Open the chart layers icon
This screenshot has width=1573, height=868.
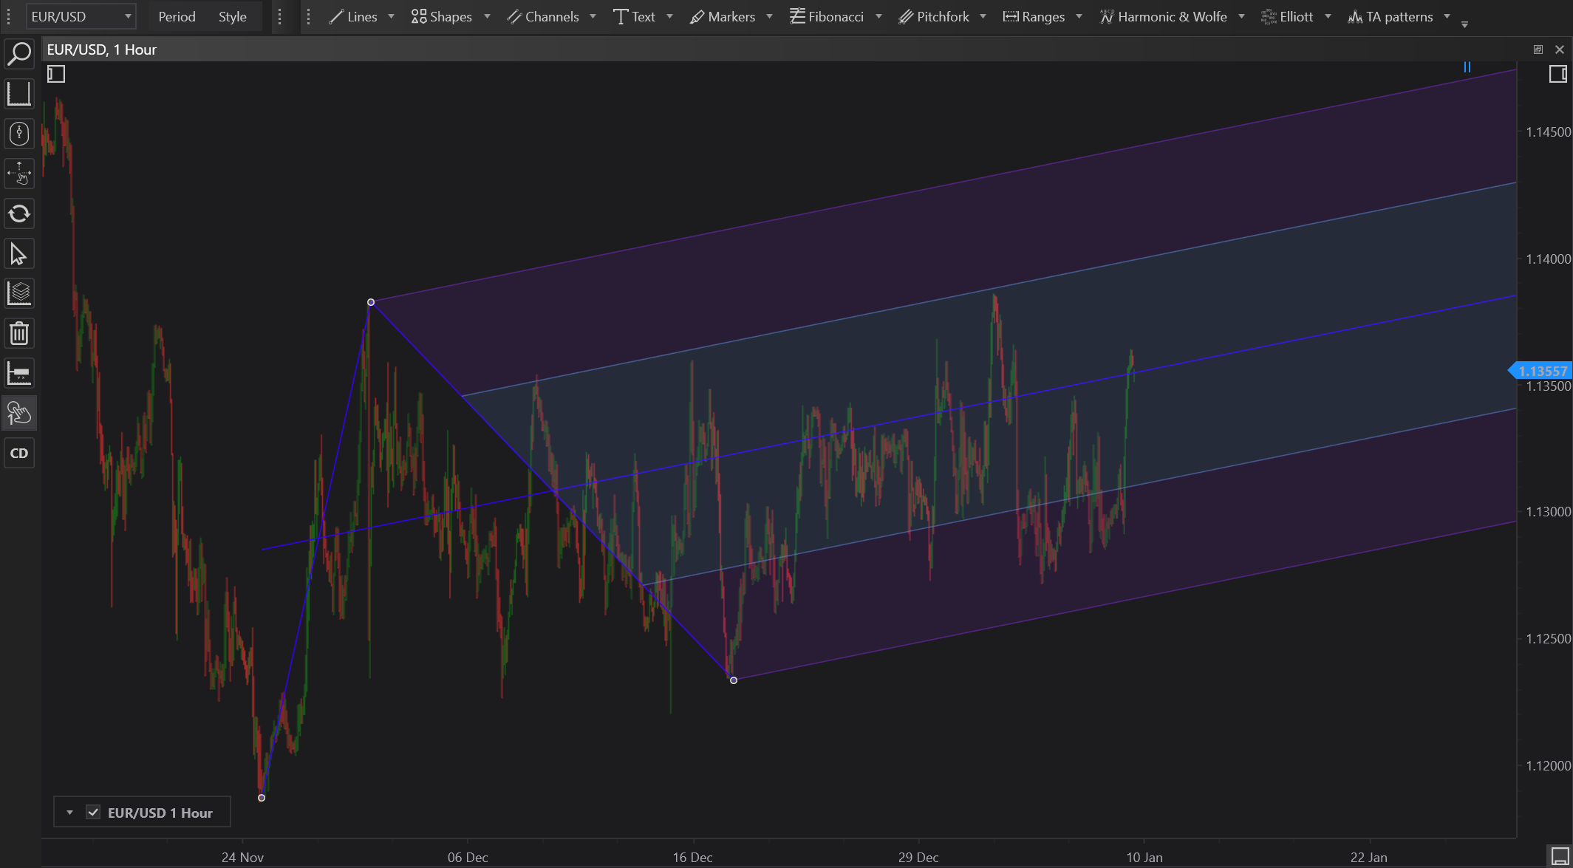[19, 294]
